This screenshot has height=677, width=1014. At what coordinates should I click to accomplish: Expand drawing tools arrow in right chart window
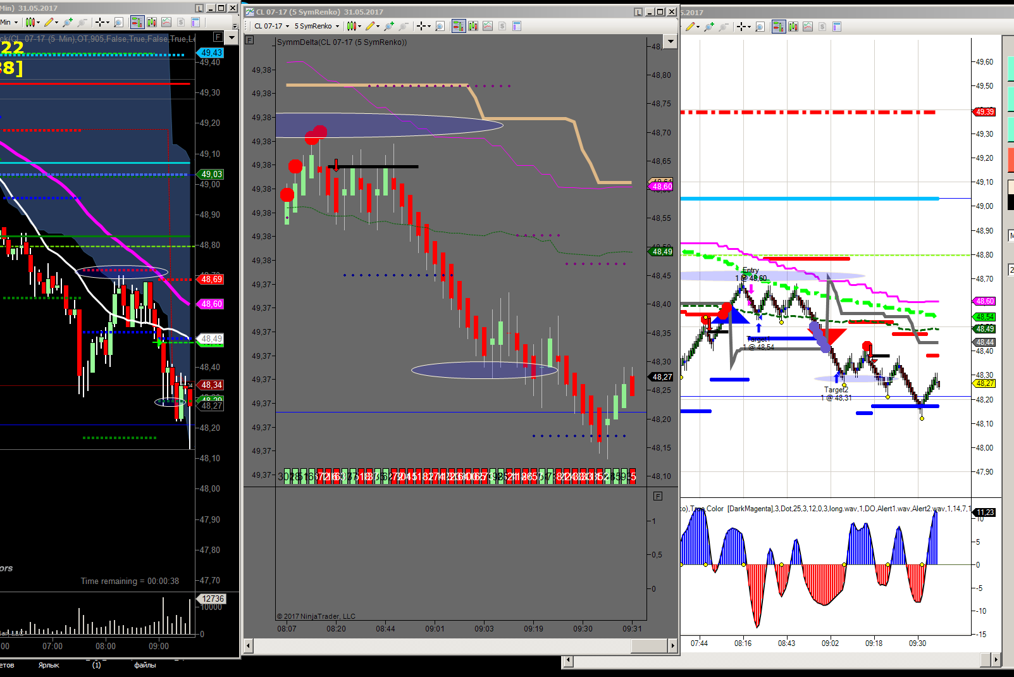coord(698,27)
